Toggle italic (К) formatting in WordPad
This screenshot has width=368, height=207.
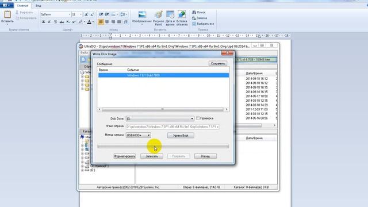click(49, 22)
